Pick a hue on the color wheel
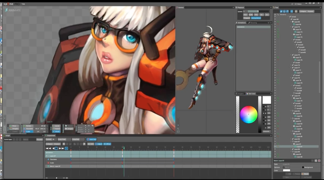This screenshot has height=180, width=324. 248,115
